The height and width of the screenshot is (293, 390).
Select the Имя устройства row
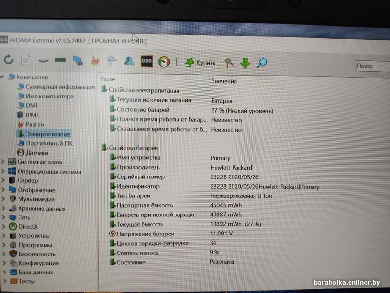click(x=170, y=157)
